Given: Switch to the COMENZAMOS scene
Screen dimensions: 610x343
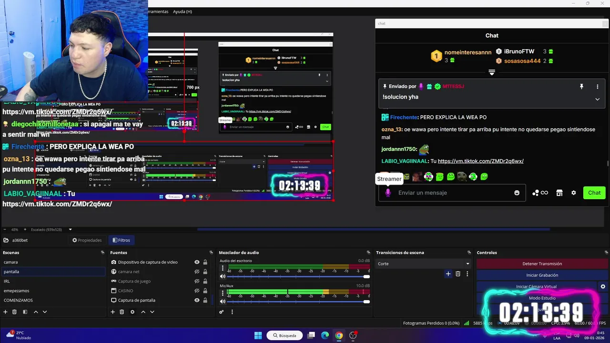Looking at the screenshot, I should pyautogui.click(x=52, y=300).
